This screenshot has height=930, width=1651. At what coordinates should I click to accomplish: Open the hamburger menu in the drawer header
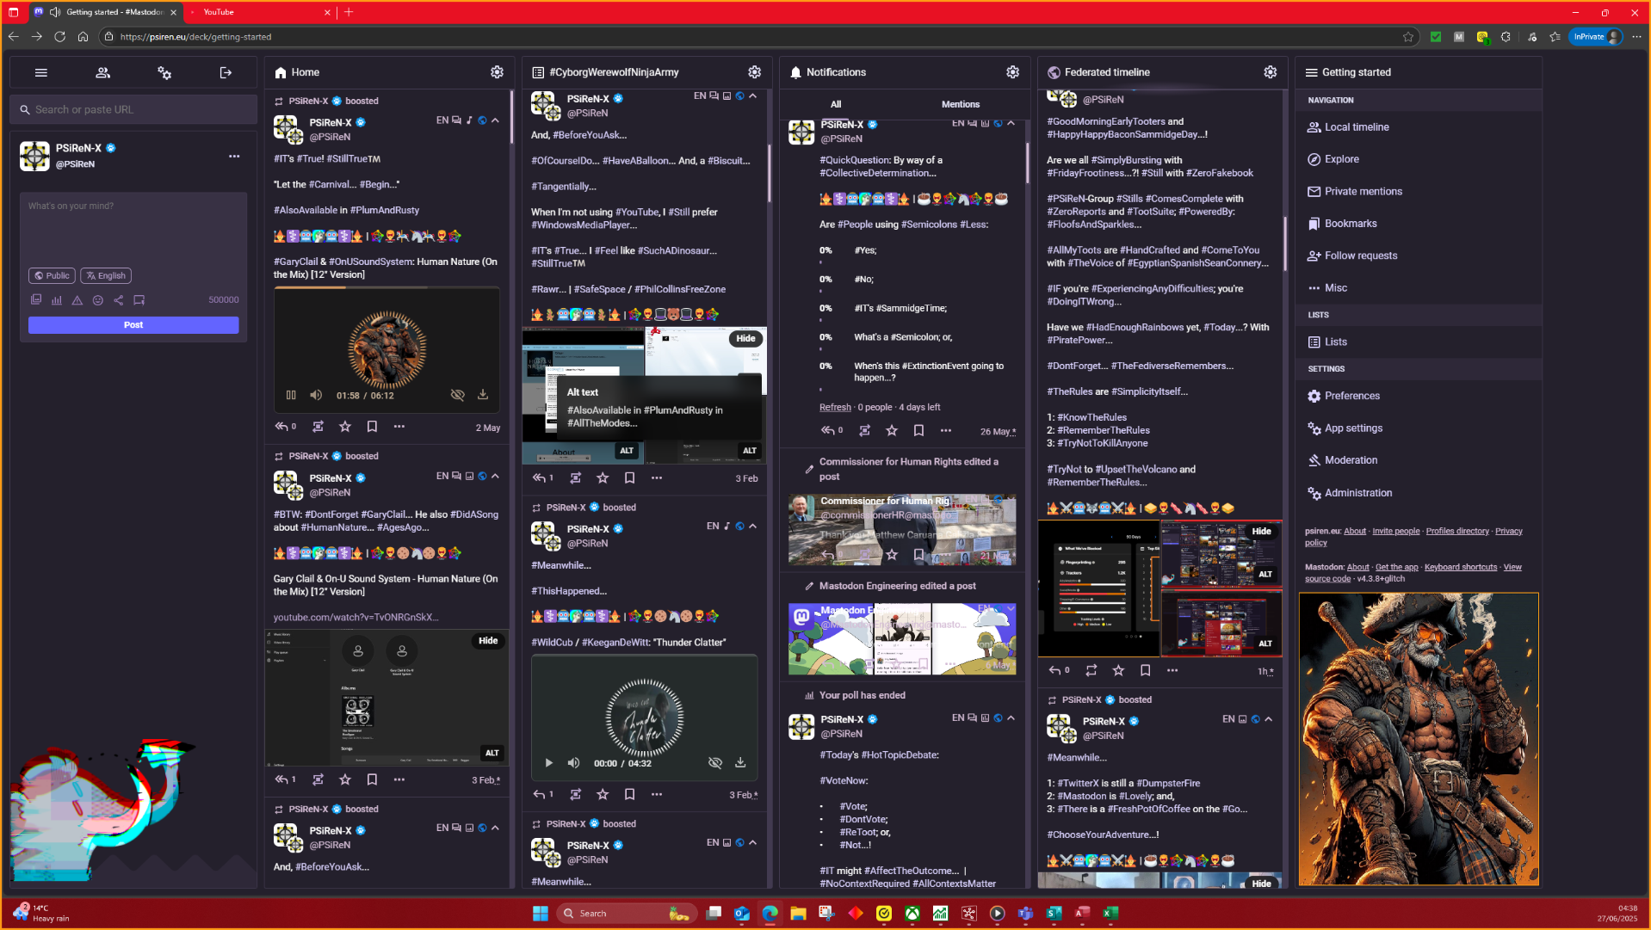tap(40, 73)
